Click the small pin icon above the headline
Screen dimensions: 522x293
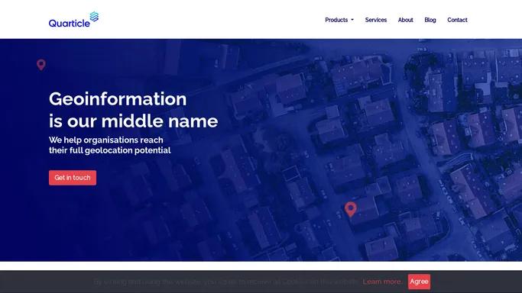pyautogui.click(x=41, y=65)
